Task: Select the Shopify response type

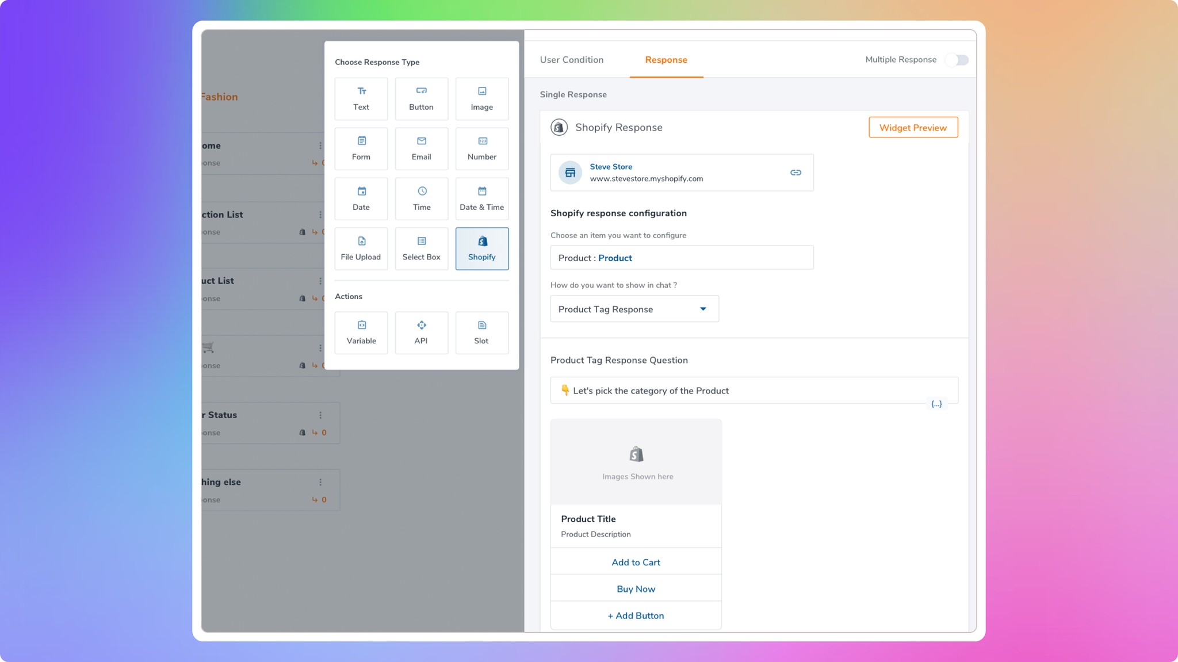Action: [481, 248]
